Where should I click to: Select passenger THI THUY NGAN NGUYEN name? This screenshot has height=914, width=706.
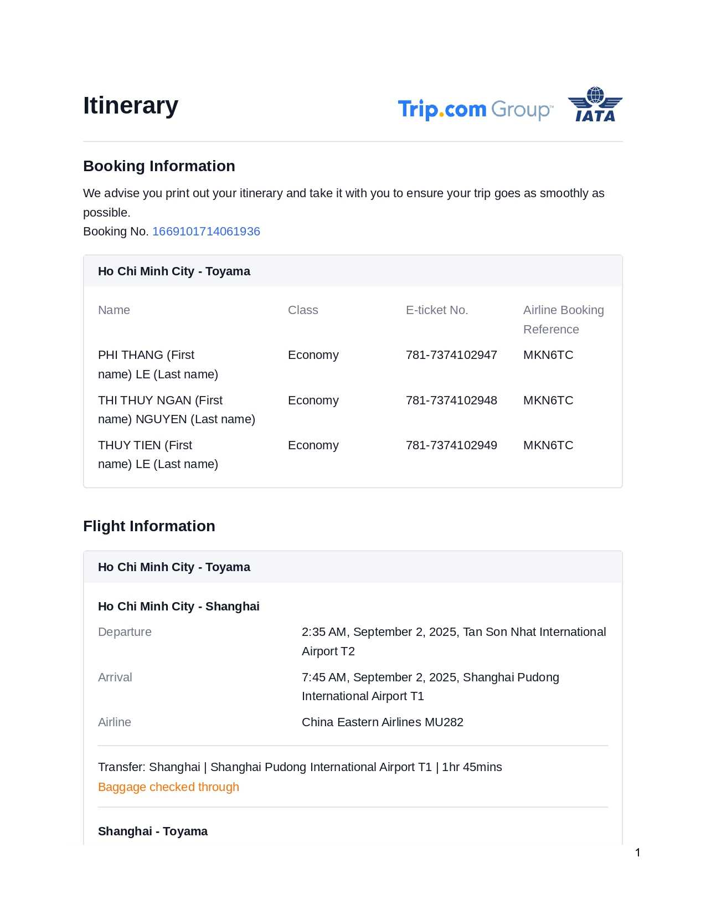[176, 410]
